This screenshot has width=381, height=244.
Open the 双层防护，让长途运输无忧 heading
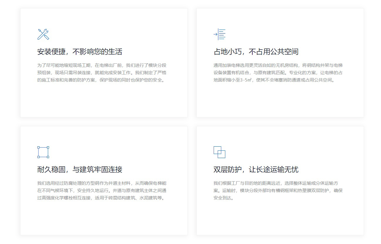tap(256, 170)
